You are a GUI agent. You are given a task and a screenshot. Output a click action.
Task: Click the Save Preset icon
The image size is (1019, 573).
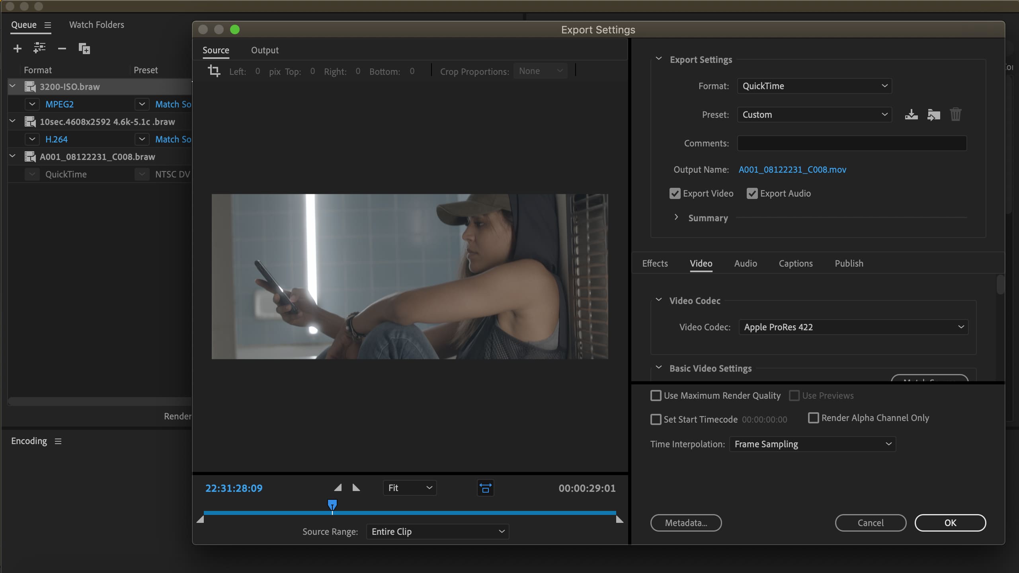pyautogui.click(x=911, y=115)
